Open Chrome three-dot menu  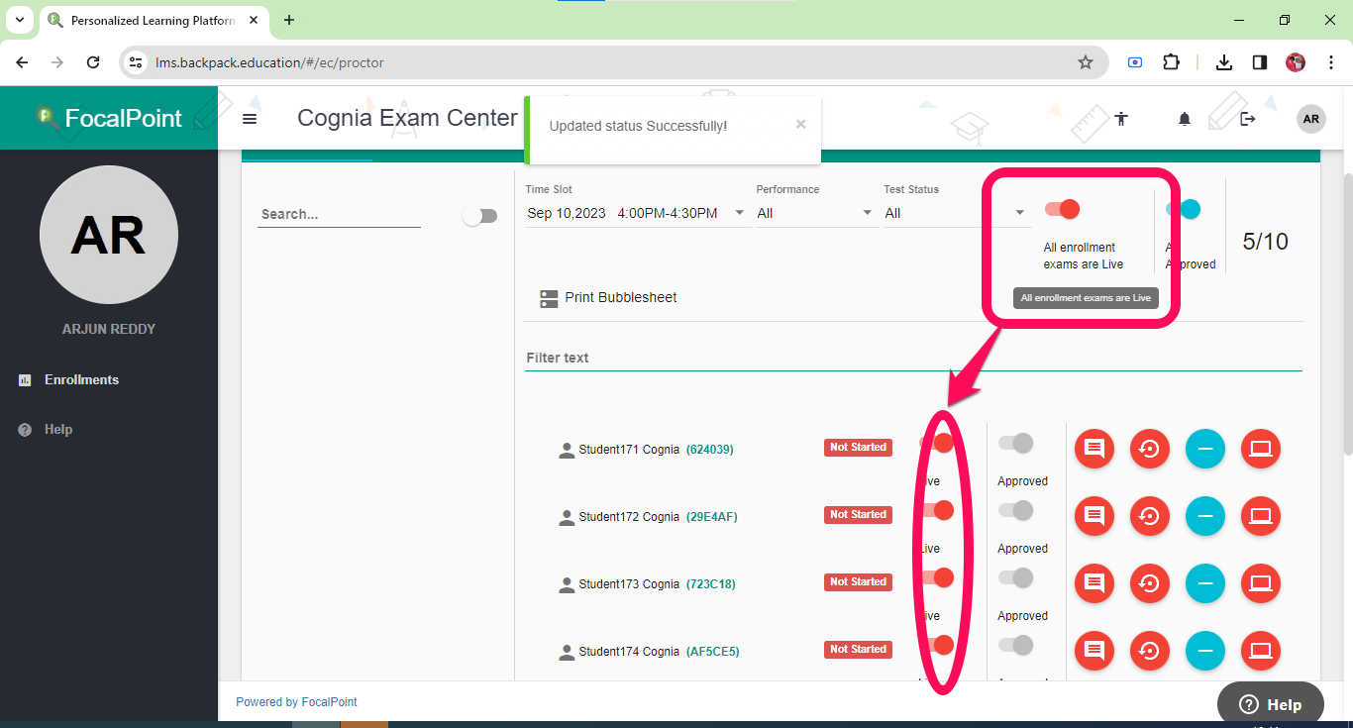[1329, 62]
